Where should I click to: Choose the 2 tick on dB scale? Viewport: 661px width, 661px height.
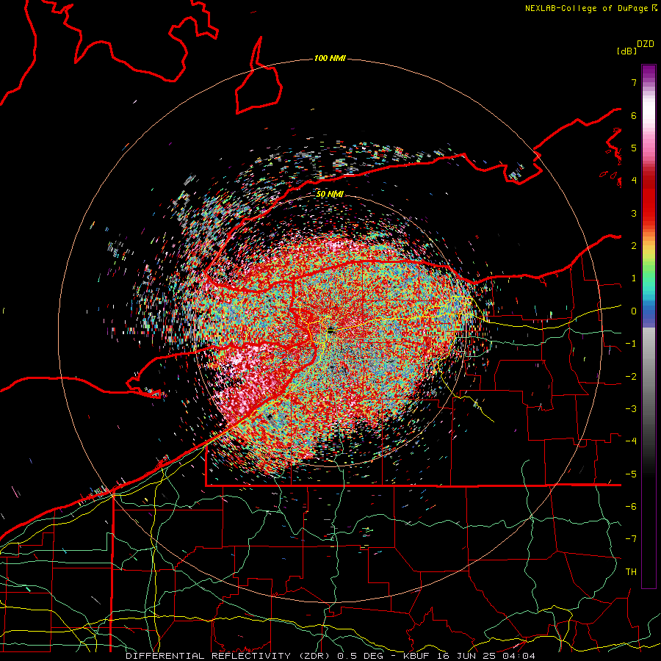[x=634, y=246]
